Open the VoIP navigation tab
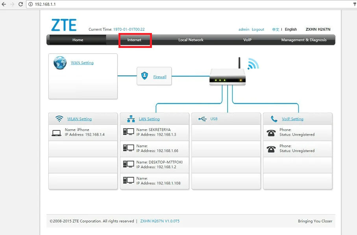The width and height of the screenshot is (357, 235). (247, 40)
